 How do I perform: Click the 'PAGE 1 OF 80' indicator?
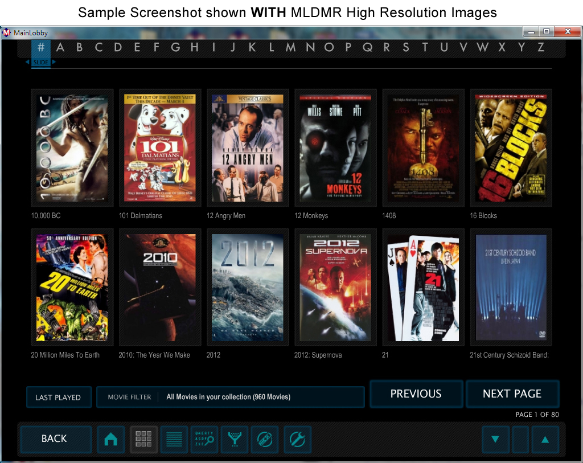[x=537, y=415]
